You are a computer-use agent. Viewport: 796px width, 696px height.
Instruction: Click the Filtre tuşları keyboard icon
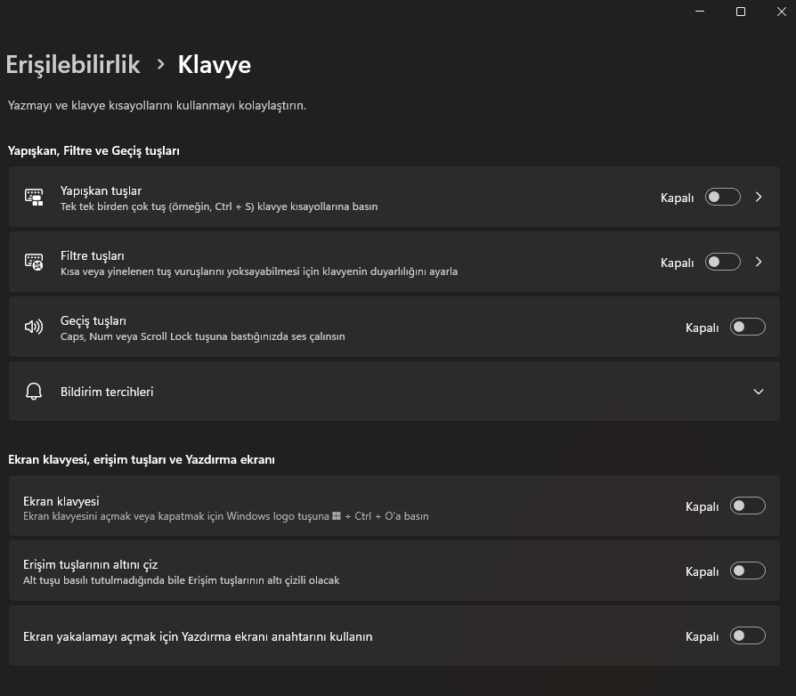[34, 262]
